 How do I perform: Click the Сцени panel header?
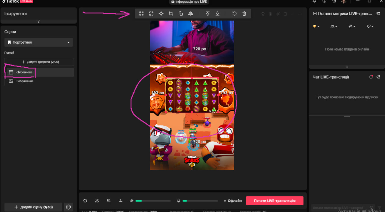click(x=10, y=32)
